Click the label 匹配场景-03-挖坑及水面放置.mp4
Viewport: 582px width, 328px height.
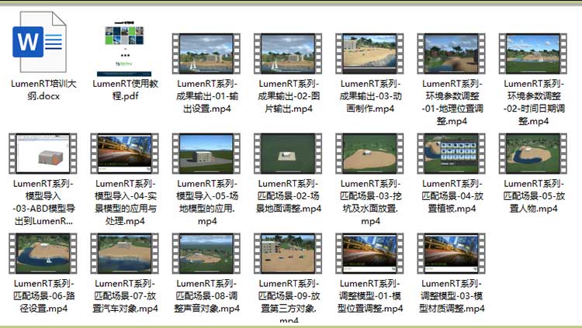pos(370,202)
